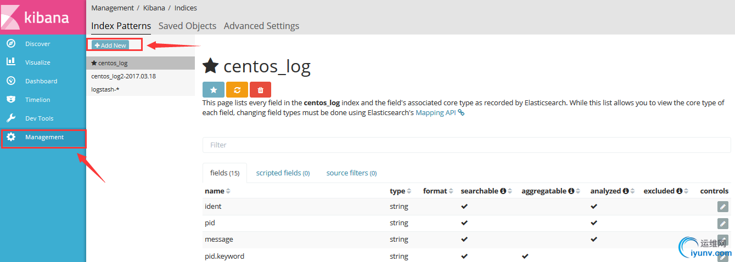
Task: Go to Discover in sidebar
Action: coord(37,44)
